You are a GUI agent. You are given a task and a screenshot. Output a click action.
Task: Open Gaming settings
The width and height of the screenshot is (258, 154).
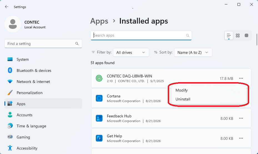click(x=43, y=137)
